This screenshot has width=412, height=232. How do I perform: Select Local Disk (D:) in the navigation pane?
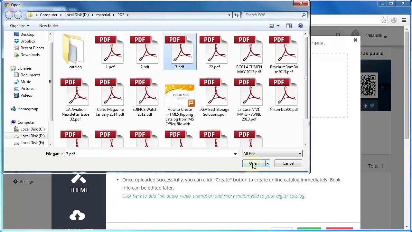(32, 136)
